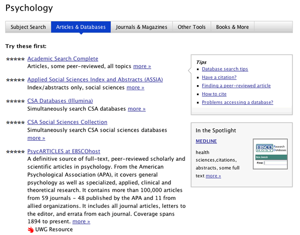The height and width of the screenshot is (235, 300).
Task: Click the red UWG Resource icon
Action: (30, 229)
